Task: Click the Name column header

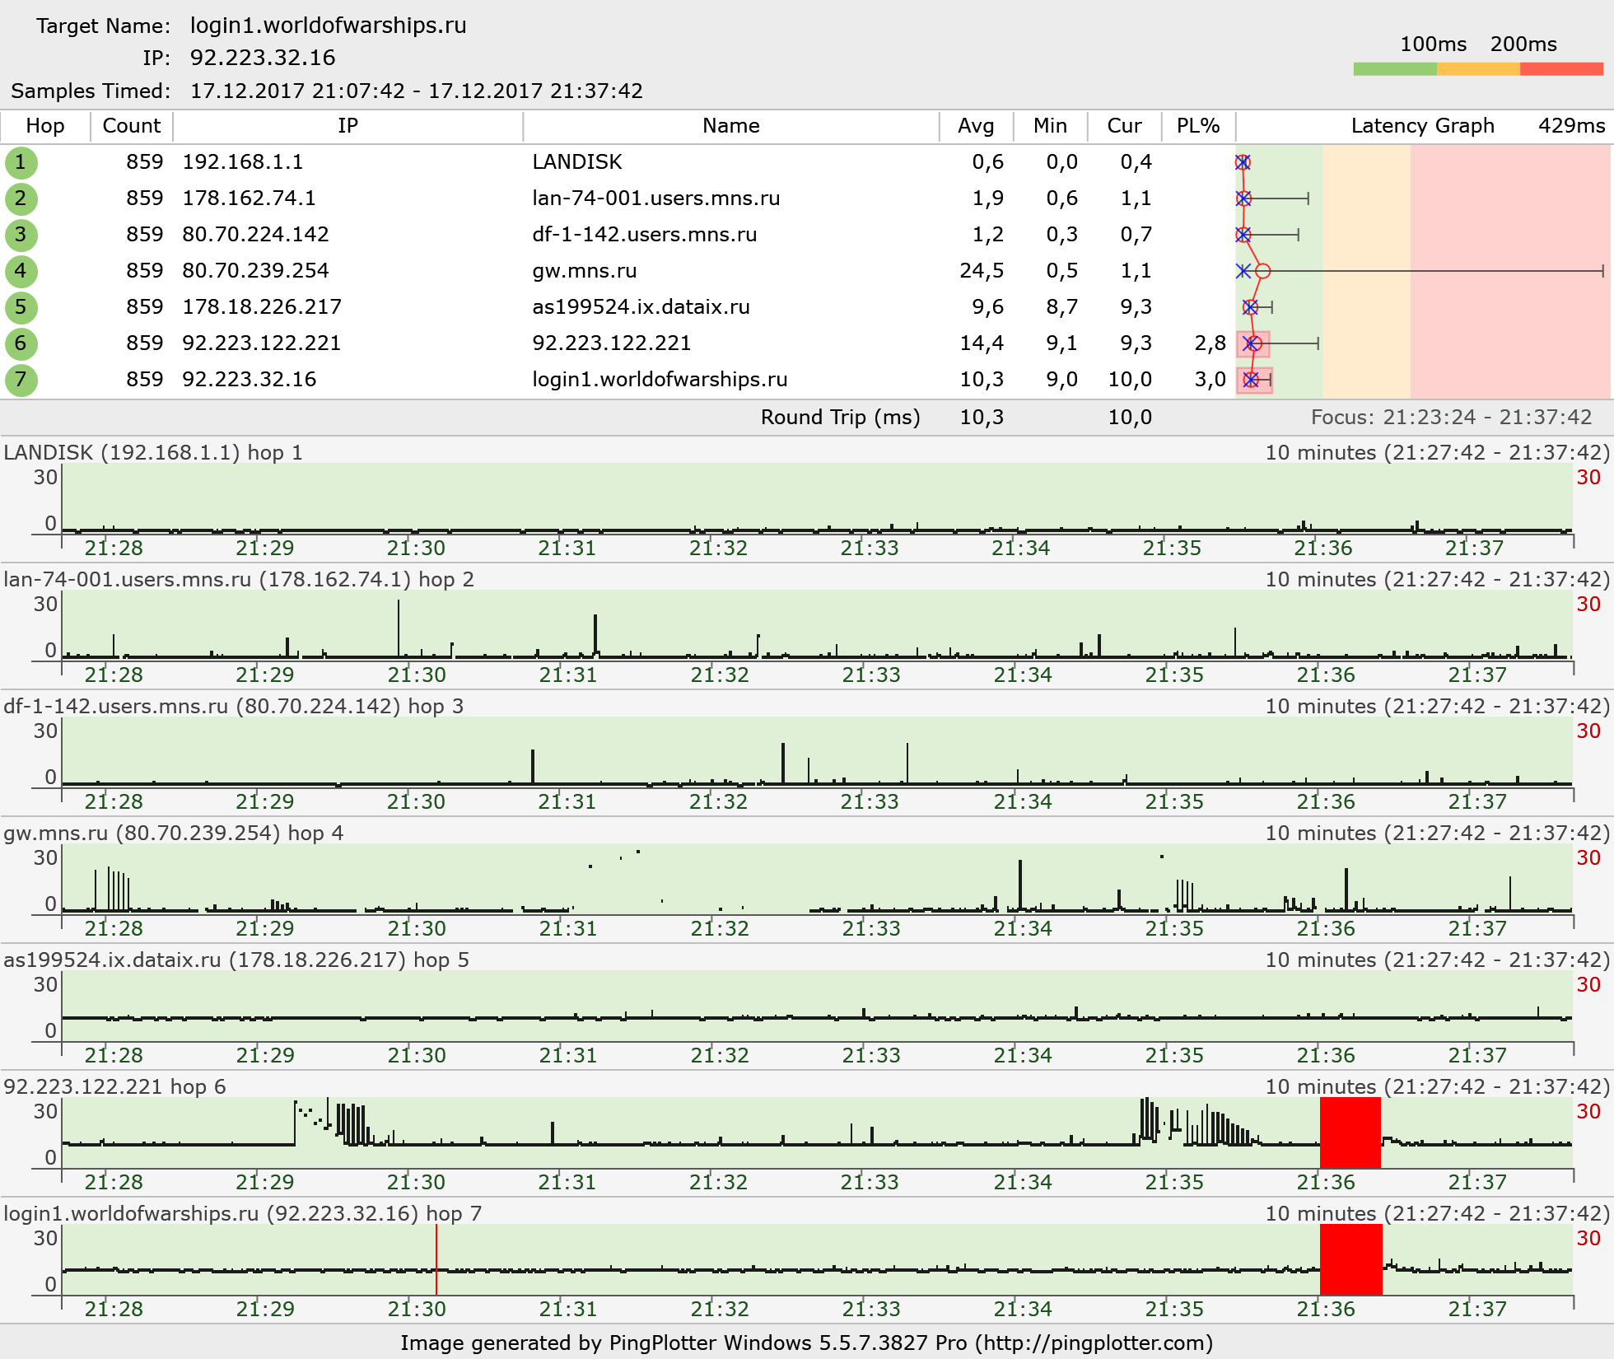Action: [731, 126]
